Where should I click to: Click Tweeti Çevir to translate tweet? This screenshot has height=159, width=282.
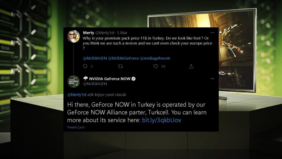[x=76, y=127]
